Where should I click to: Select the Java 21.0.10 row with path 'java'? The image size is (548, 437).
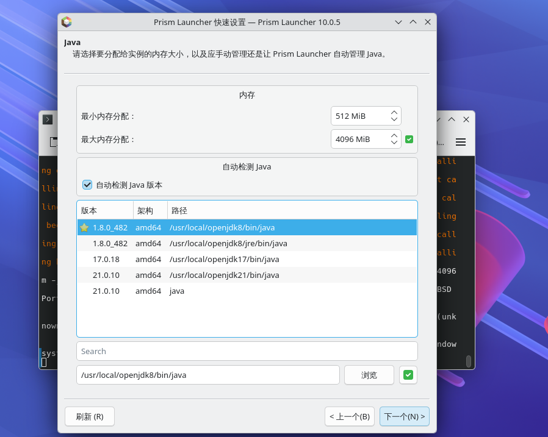point(247,291)
